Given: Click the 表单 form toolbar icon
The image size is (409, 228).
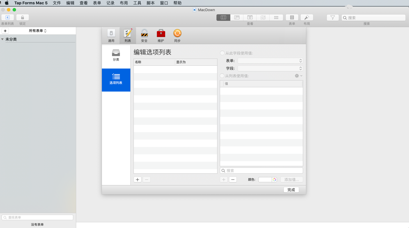Looking at the screenshot, I should tap(292, 17).
